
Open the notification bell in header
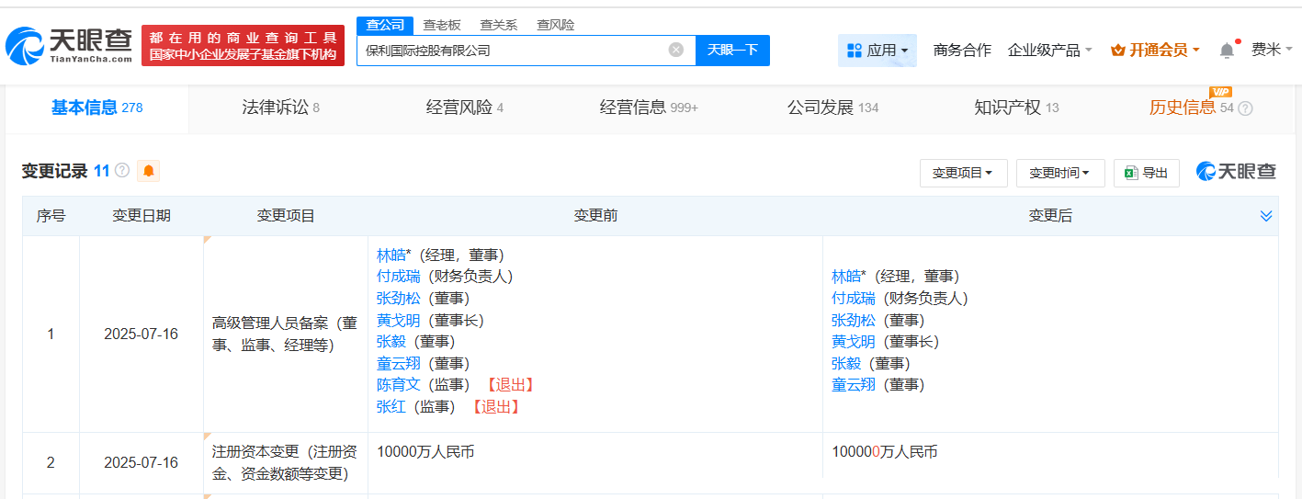[1227, 51]
